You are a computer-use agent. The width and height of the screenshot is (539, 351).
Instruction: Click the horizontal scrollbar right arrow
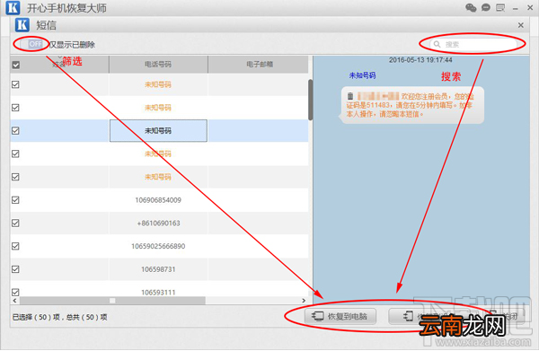click(304, 301)
